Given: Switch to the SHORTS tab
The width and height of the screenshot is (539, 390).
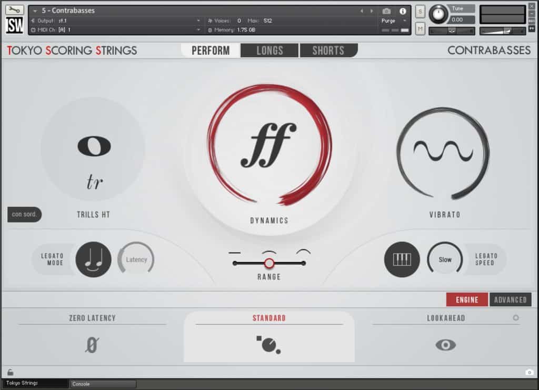Looking at the screenshot, I should coord(328,51).
